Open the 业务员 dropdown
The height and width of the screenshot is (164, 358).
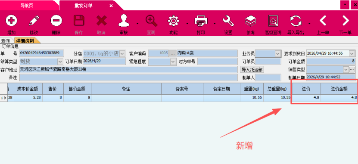pyautogui.click(x=278, y=54)
